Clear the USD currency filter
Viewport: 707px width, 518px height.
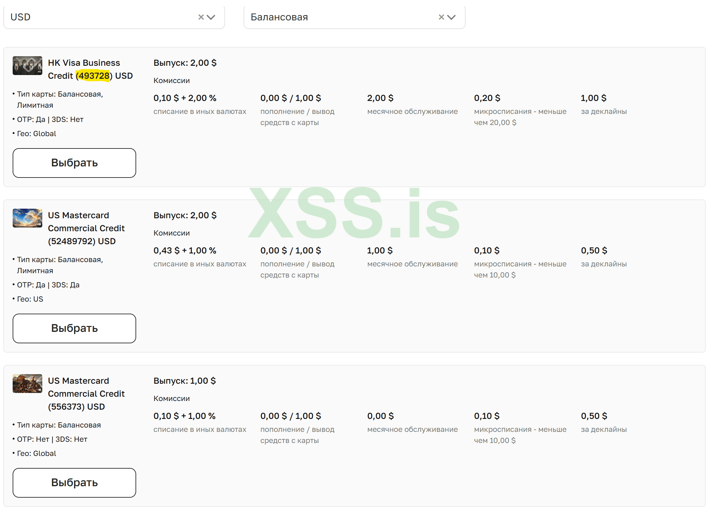201,17
